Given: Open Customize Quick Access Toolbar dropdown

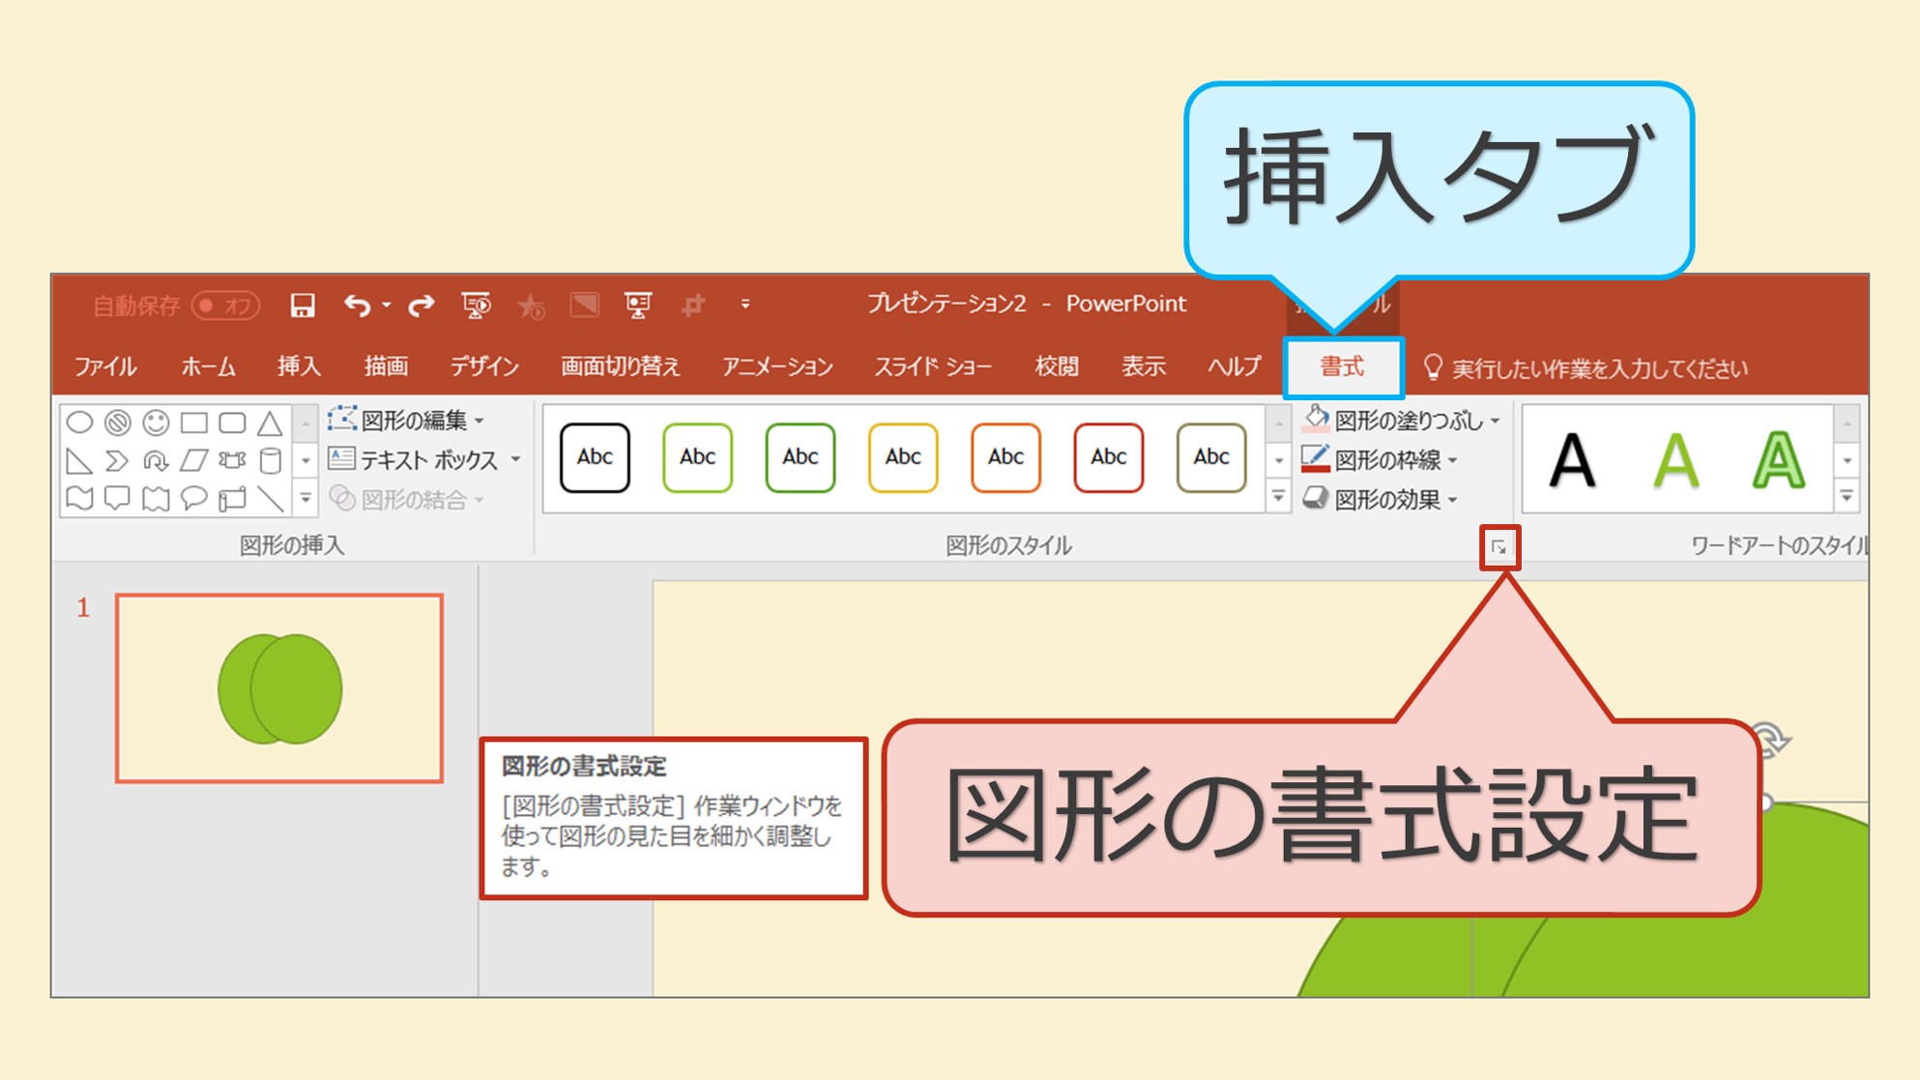Looking at the screenshot, I should click(745, 305).
